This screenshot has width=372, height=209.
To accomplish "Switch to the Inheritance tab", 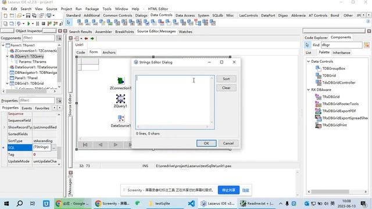I will point(341,53).
